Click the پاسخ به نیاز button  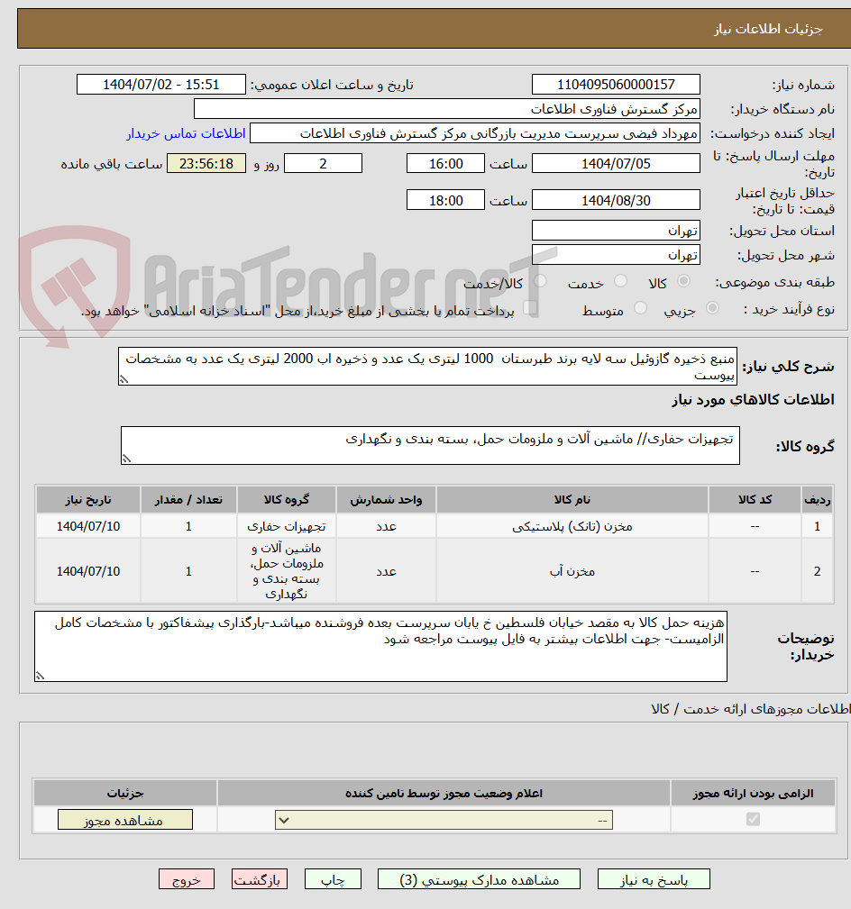pos(654,878)
